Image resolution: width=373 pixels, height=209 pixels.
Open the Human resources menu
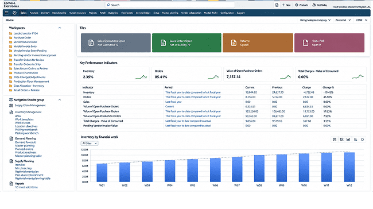click(77, 13)
